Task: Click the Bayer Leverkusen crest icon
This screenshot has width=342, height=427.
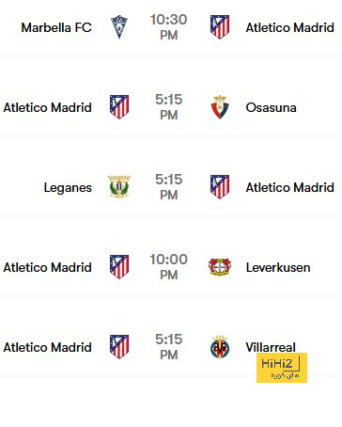Action: tap(220, 267)
